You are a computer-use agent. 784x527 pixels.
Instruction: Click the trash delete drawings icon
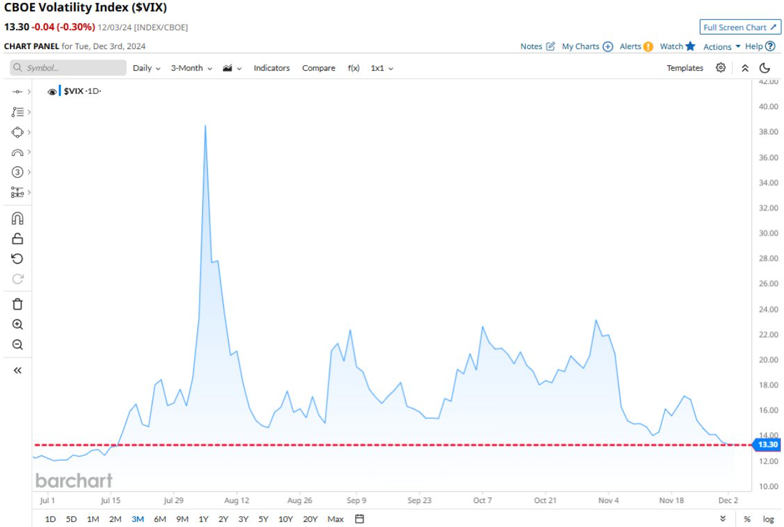coord(17,304)
